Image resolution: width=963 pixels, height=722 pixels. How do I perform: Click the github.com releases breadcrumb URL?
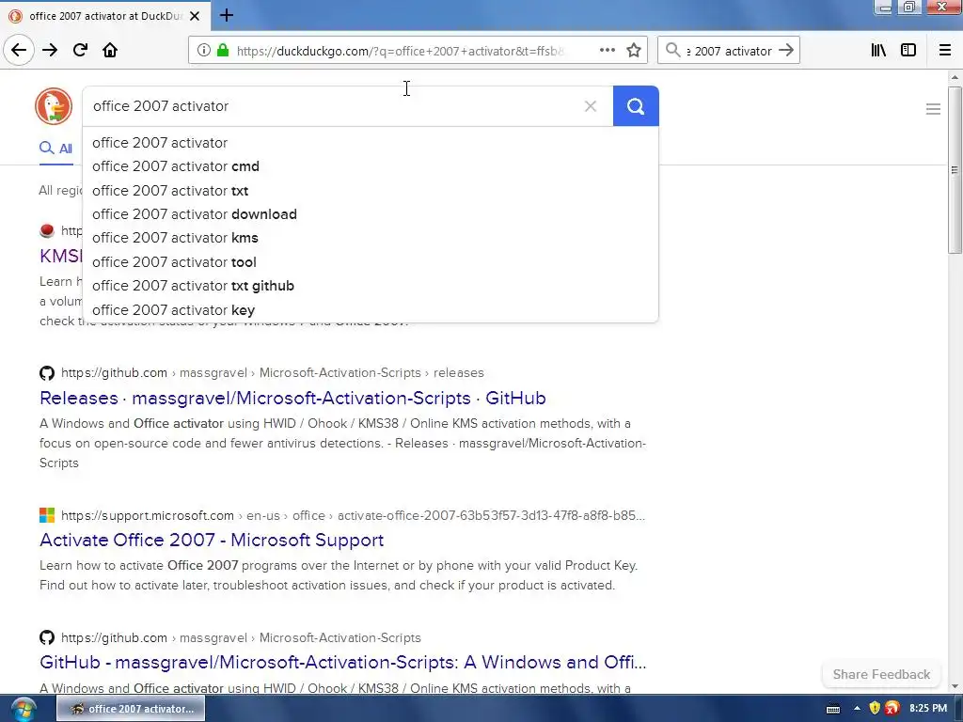coord(272,372)
